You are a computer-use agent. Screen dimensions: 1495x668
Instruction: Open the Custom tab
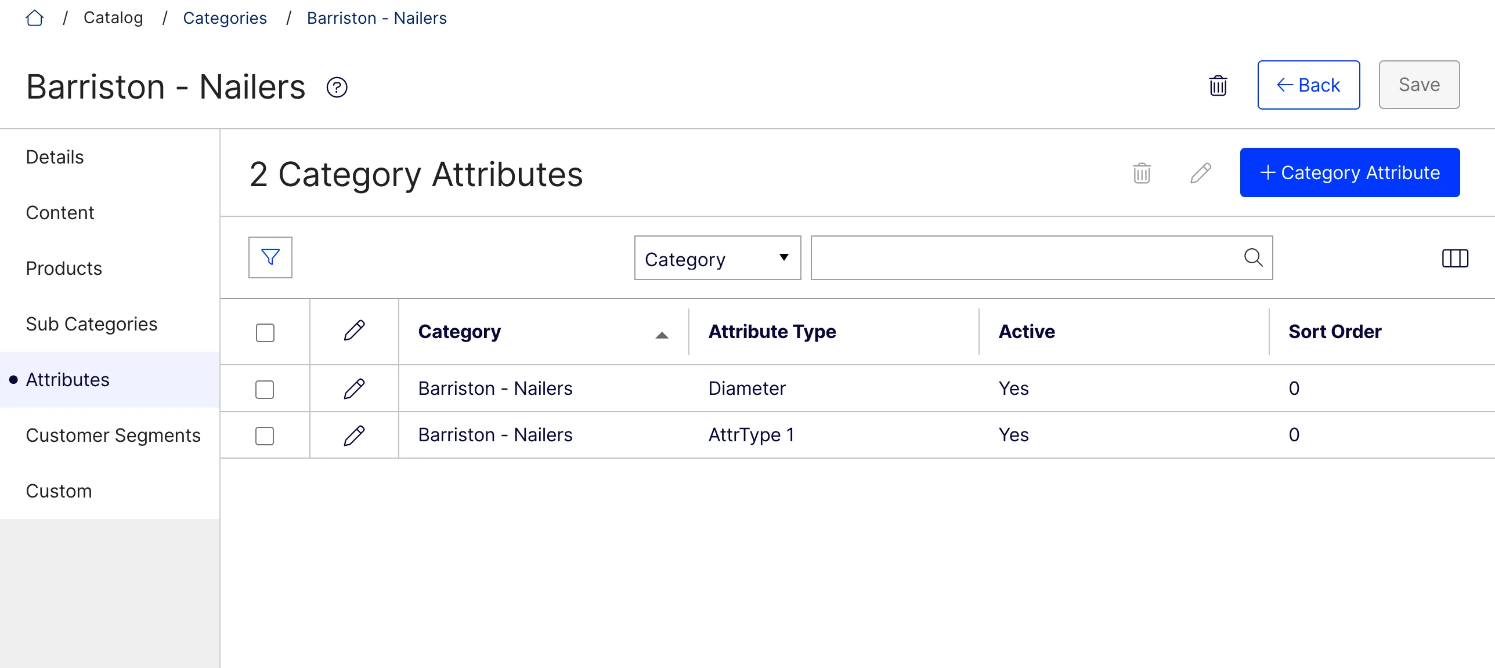110,491
